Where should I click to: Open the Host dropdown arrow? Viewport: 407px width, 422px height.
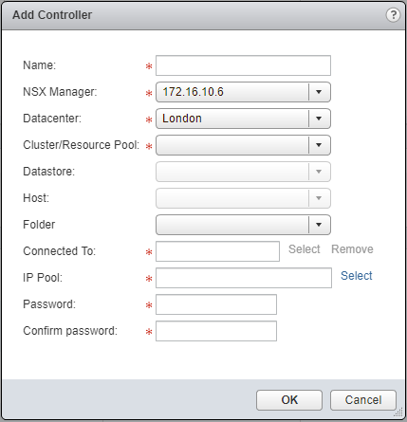pos(319,198)
